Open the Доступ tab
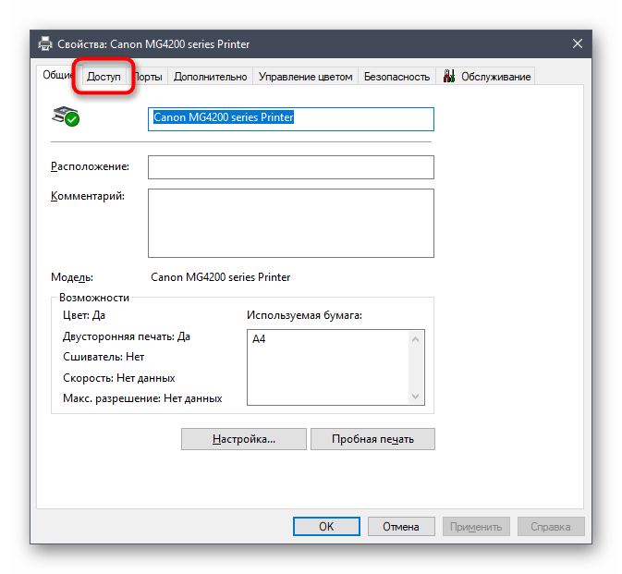 [104, 77]
